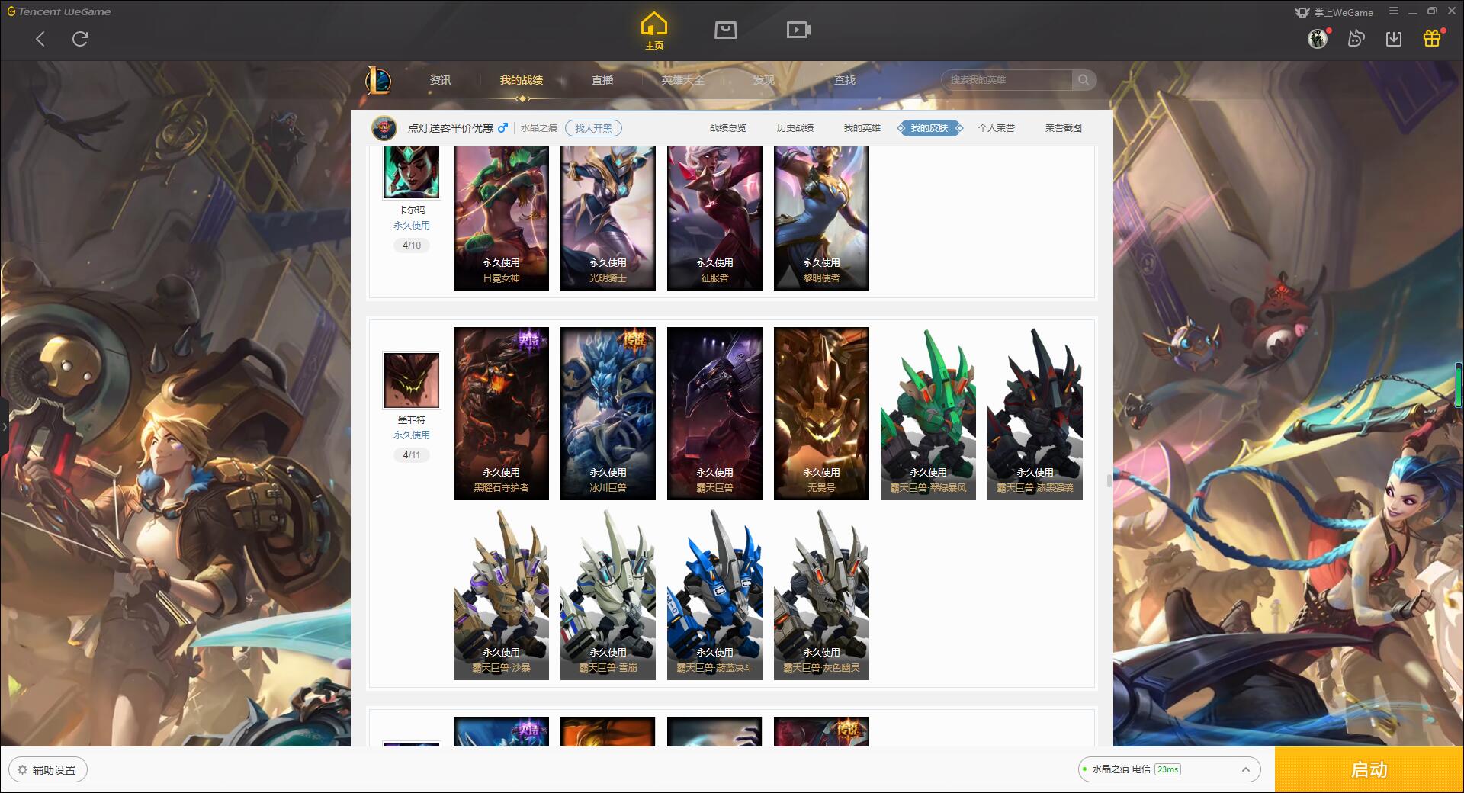The image size is (1464, 793).
Task: Open the 资讯 tab
Action: click(441, 80)
